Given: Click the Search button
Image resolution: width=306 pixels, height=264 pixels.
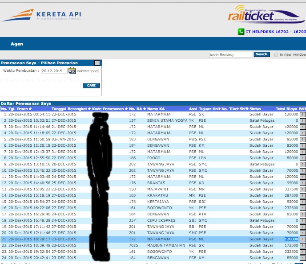Looking at the screenshot, I should click(x=262, y=54).
